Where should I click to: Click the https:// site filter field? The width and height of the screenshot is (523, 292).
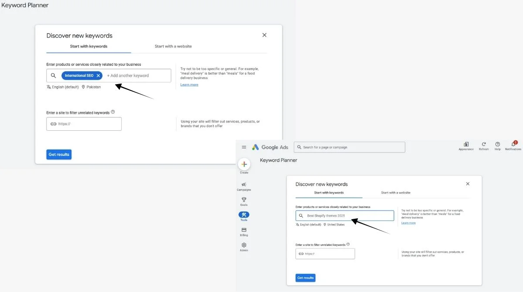84,124
